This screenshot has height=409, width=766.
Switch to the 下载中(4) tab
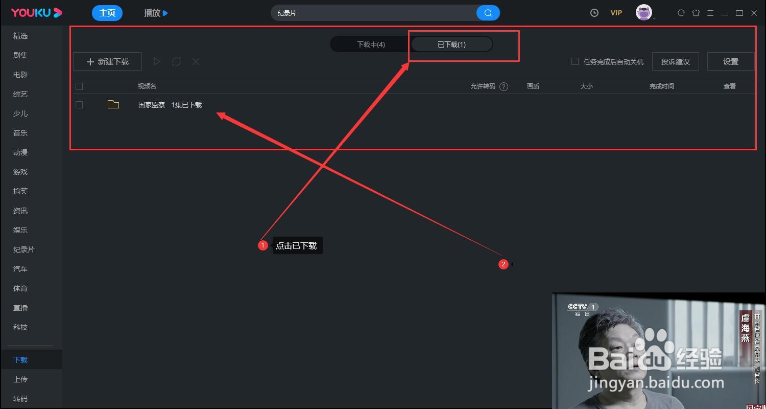click(x=371, y=44)
